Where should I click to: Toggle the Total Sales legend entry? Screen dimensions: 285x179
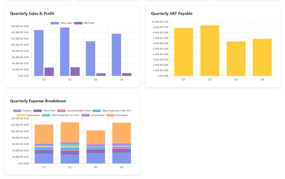pos(62,23)
